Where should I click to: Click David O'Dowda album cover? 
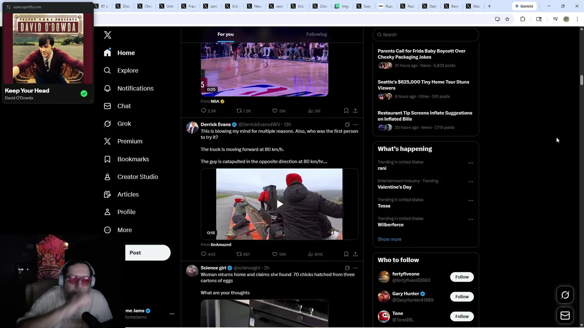[48, 49]
